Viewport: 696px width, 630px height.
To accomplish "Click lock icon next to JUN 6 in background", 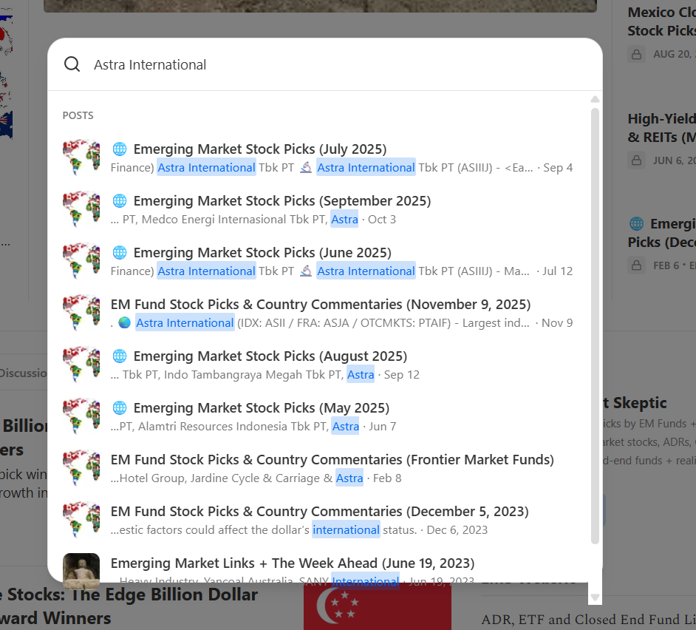I will click(x=636, y=160).
